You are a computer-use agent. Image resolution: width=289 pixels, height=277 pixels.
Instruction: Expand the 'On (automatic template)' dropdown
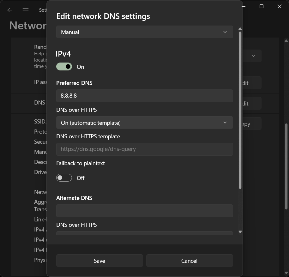(144, 123)
